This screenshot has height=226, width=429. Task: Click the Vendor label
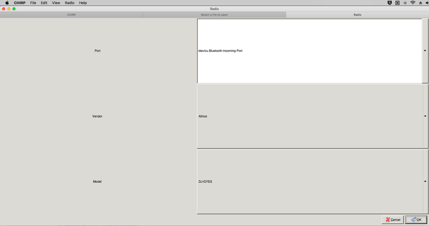(x=97, y=116)
